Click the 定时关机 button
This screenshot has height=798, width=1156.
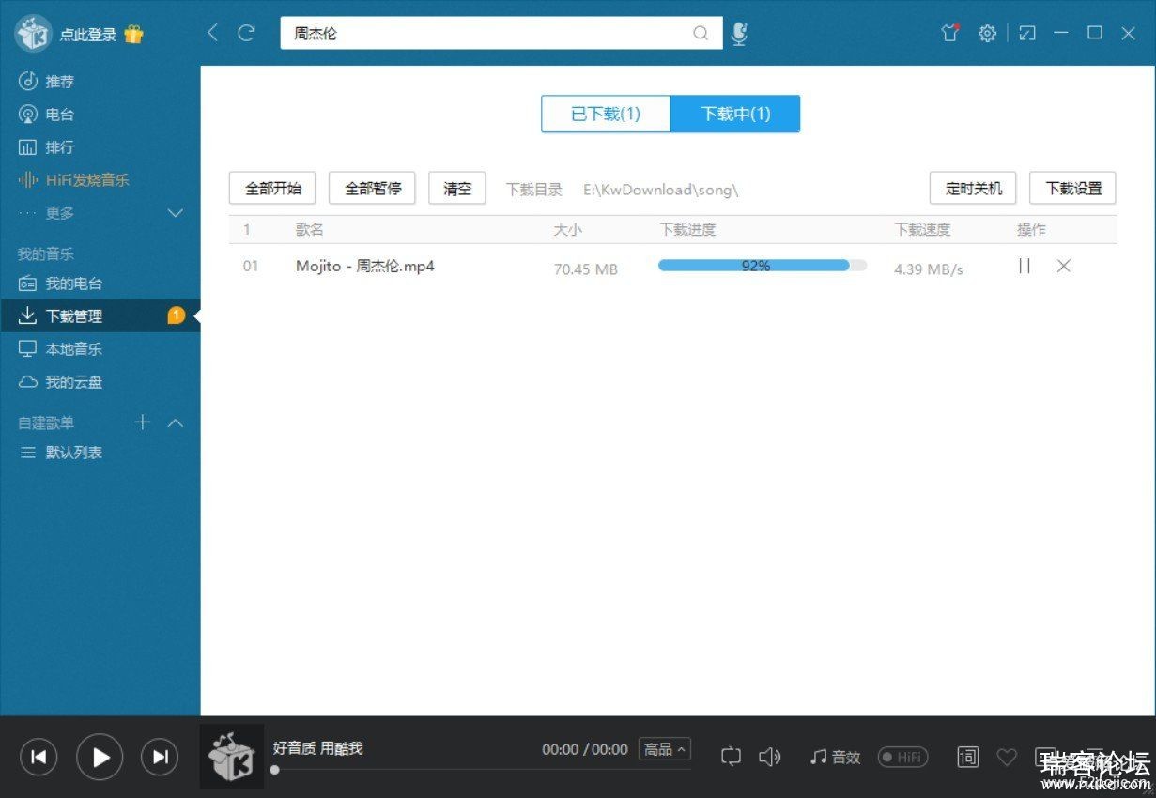(x=974, y=188)
